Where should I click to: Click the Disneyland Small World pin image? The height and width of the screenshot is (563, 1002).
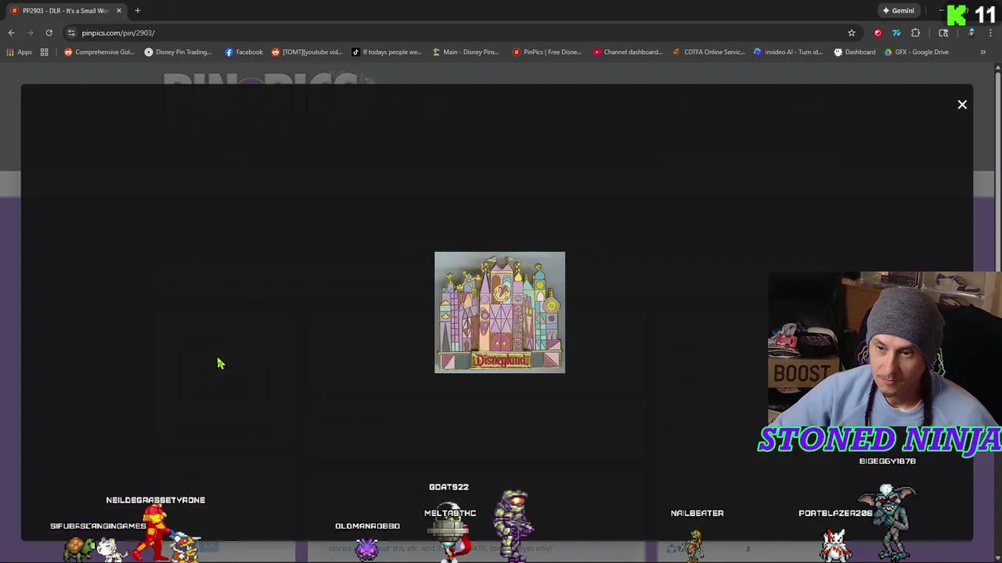[x=499, y=312]
